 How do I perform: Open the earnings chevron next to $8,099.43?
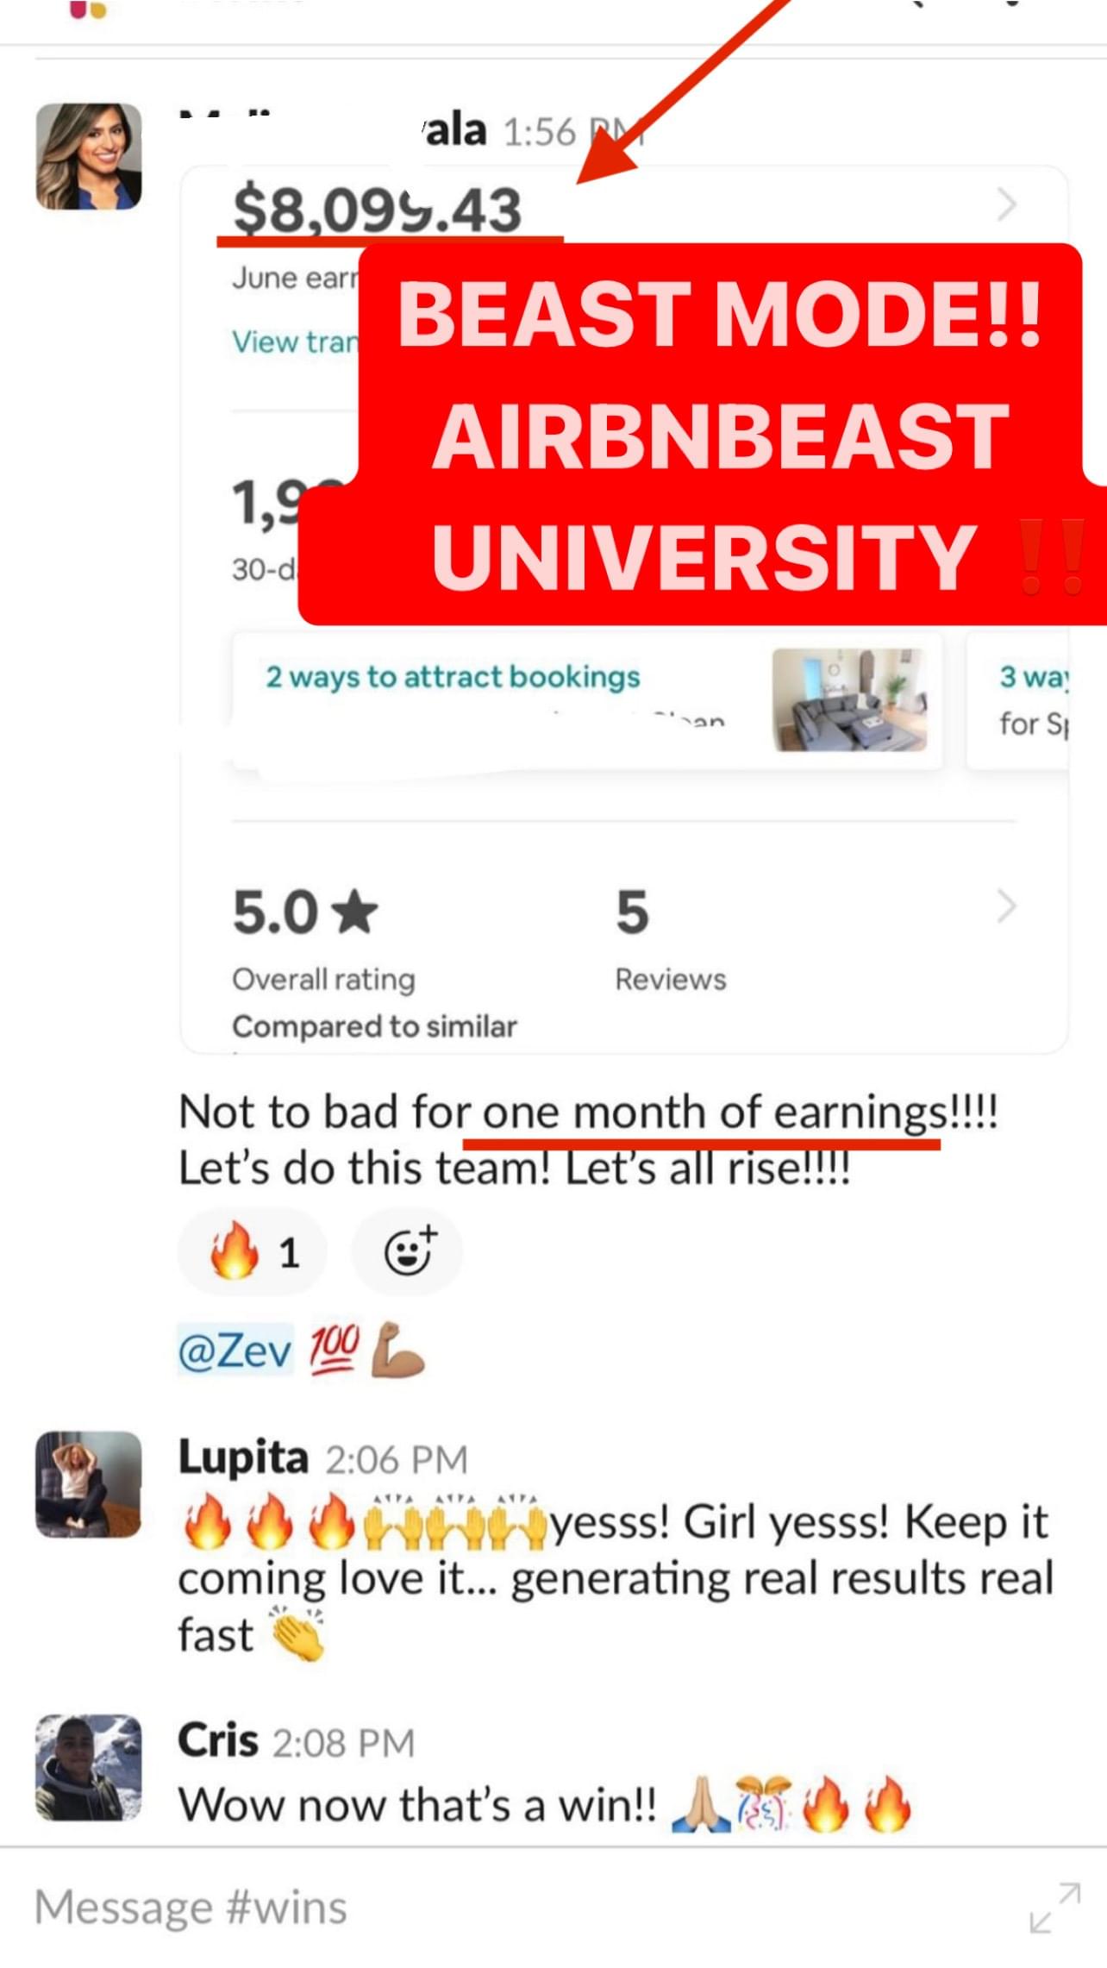(x=1006, y=205)
